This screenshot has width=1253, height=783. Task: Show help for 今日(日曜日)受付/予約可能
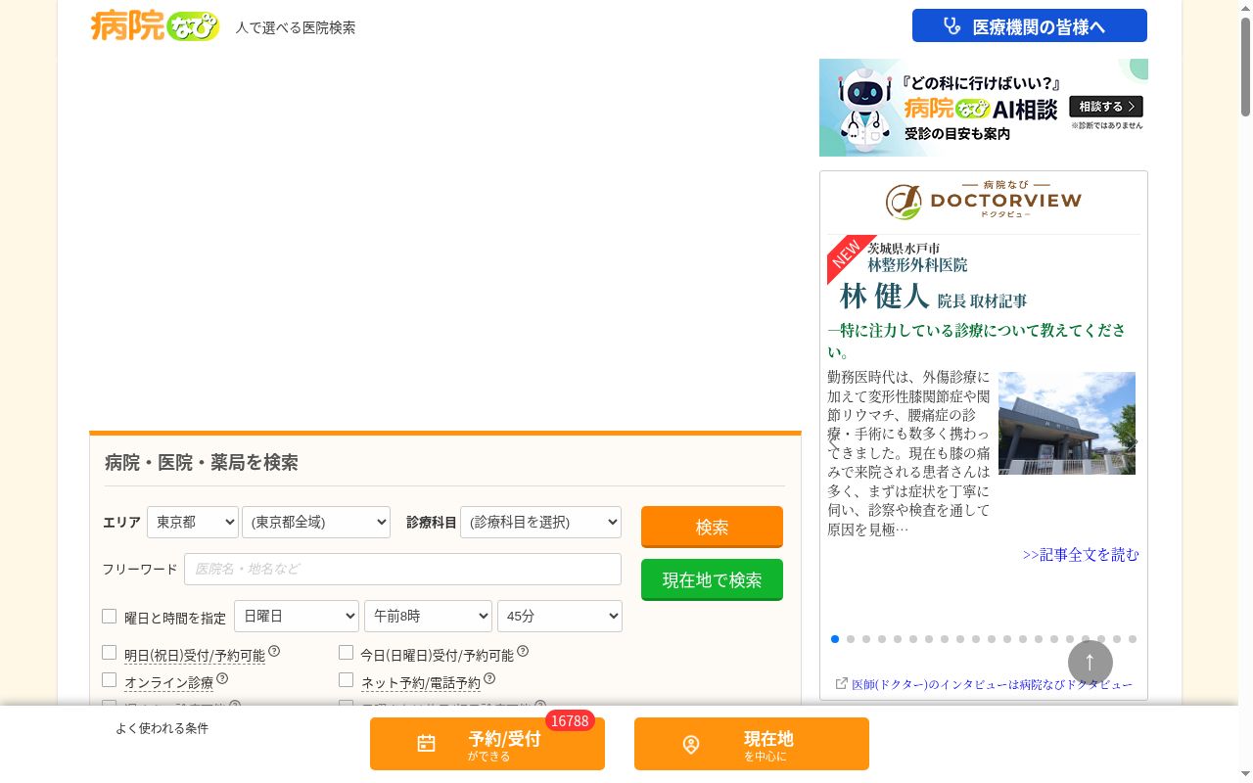[523, 652]
